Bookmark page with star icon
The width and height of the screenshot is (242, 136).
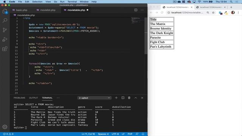(x=213, y=12)
